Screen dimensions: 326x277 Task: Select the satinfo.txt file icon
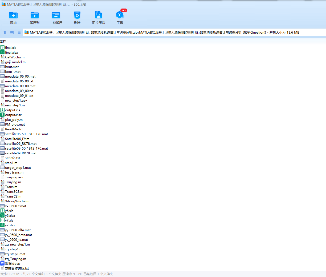coord(2,158)
